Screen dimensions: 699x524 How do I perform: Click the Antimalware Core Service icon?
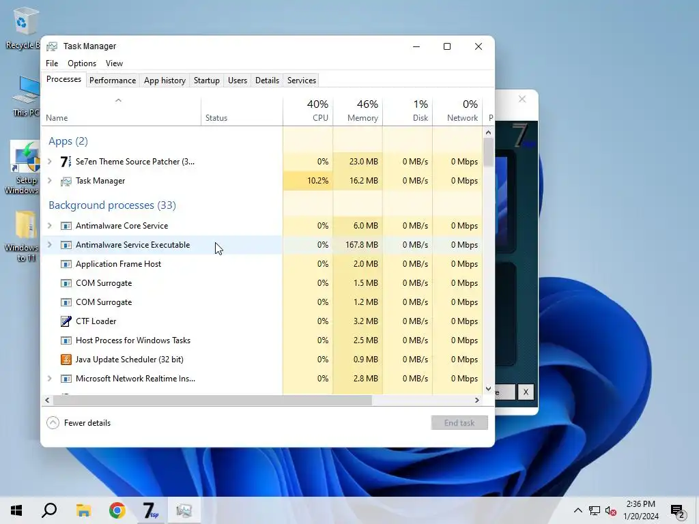point(66,226)
